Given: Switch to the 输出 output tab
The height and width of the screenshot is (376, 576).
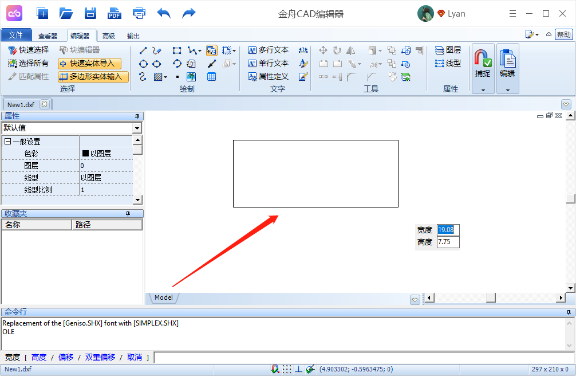Looking at the screenshot, I should [133, 36].
